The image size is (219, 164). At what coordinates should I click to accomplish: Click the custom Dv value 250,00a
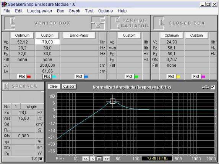pyautogui.click(x=47, y=65)
